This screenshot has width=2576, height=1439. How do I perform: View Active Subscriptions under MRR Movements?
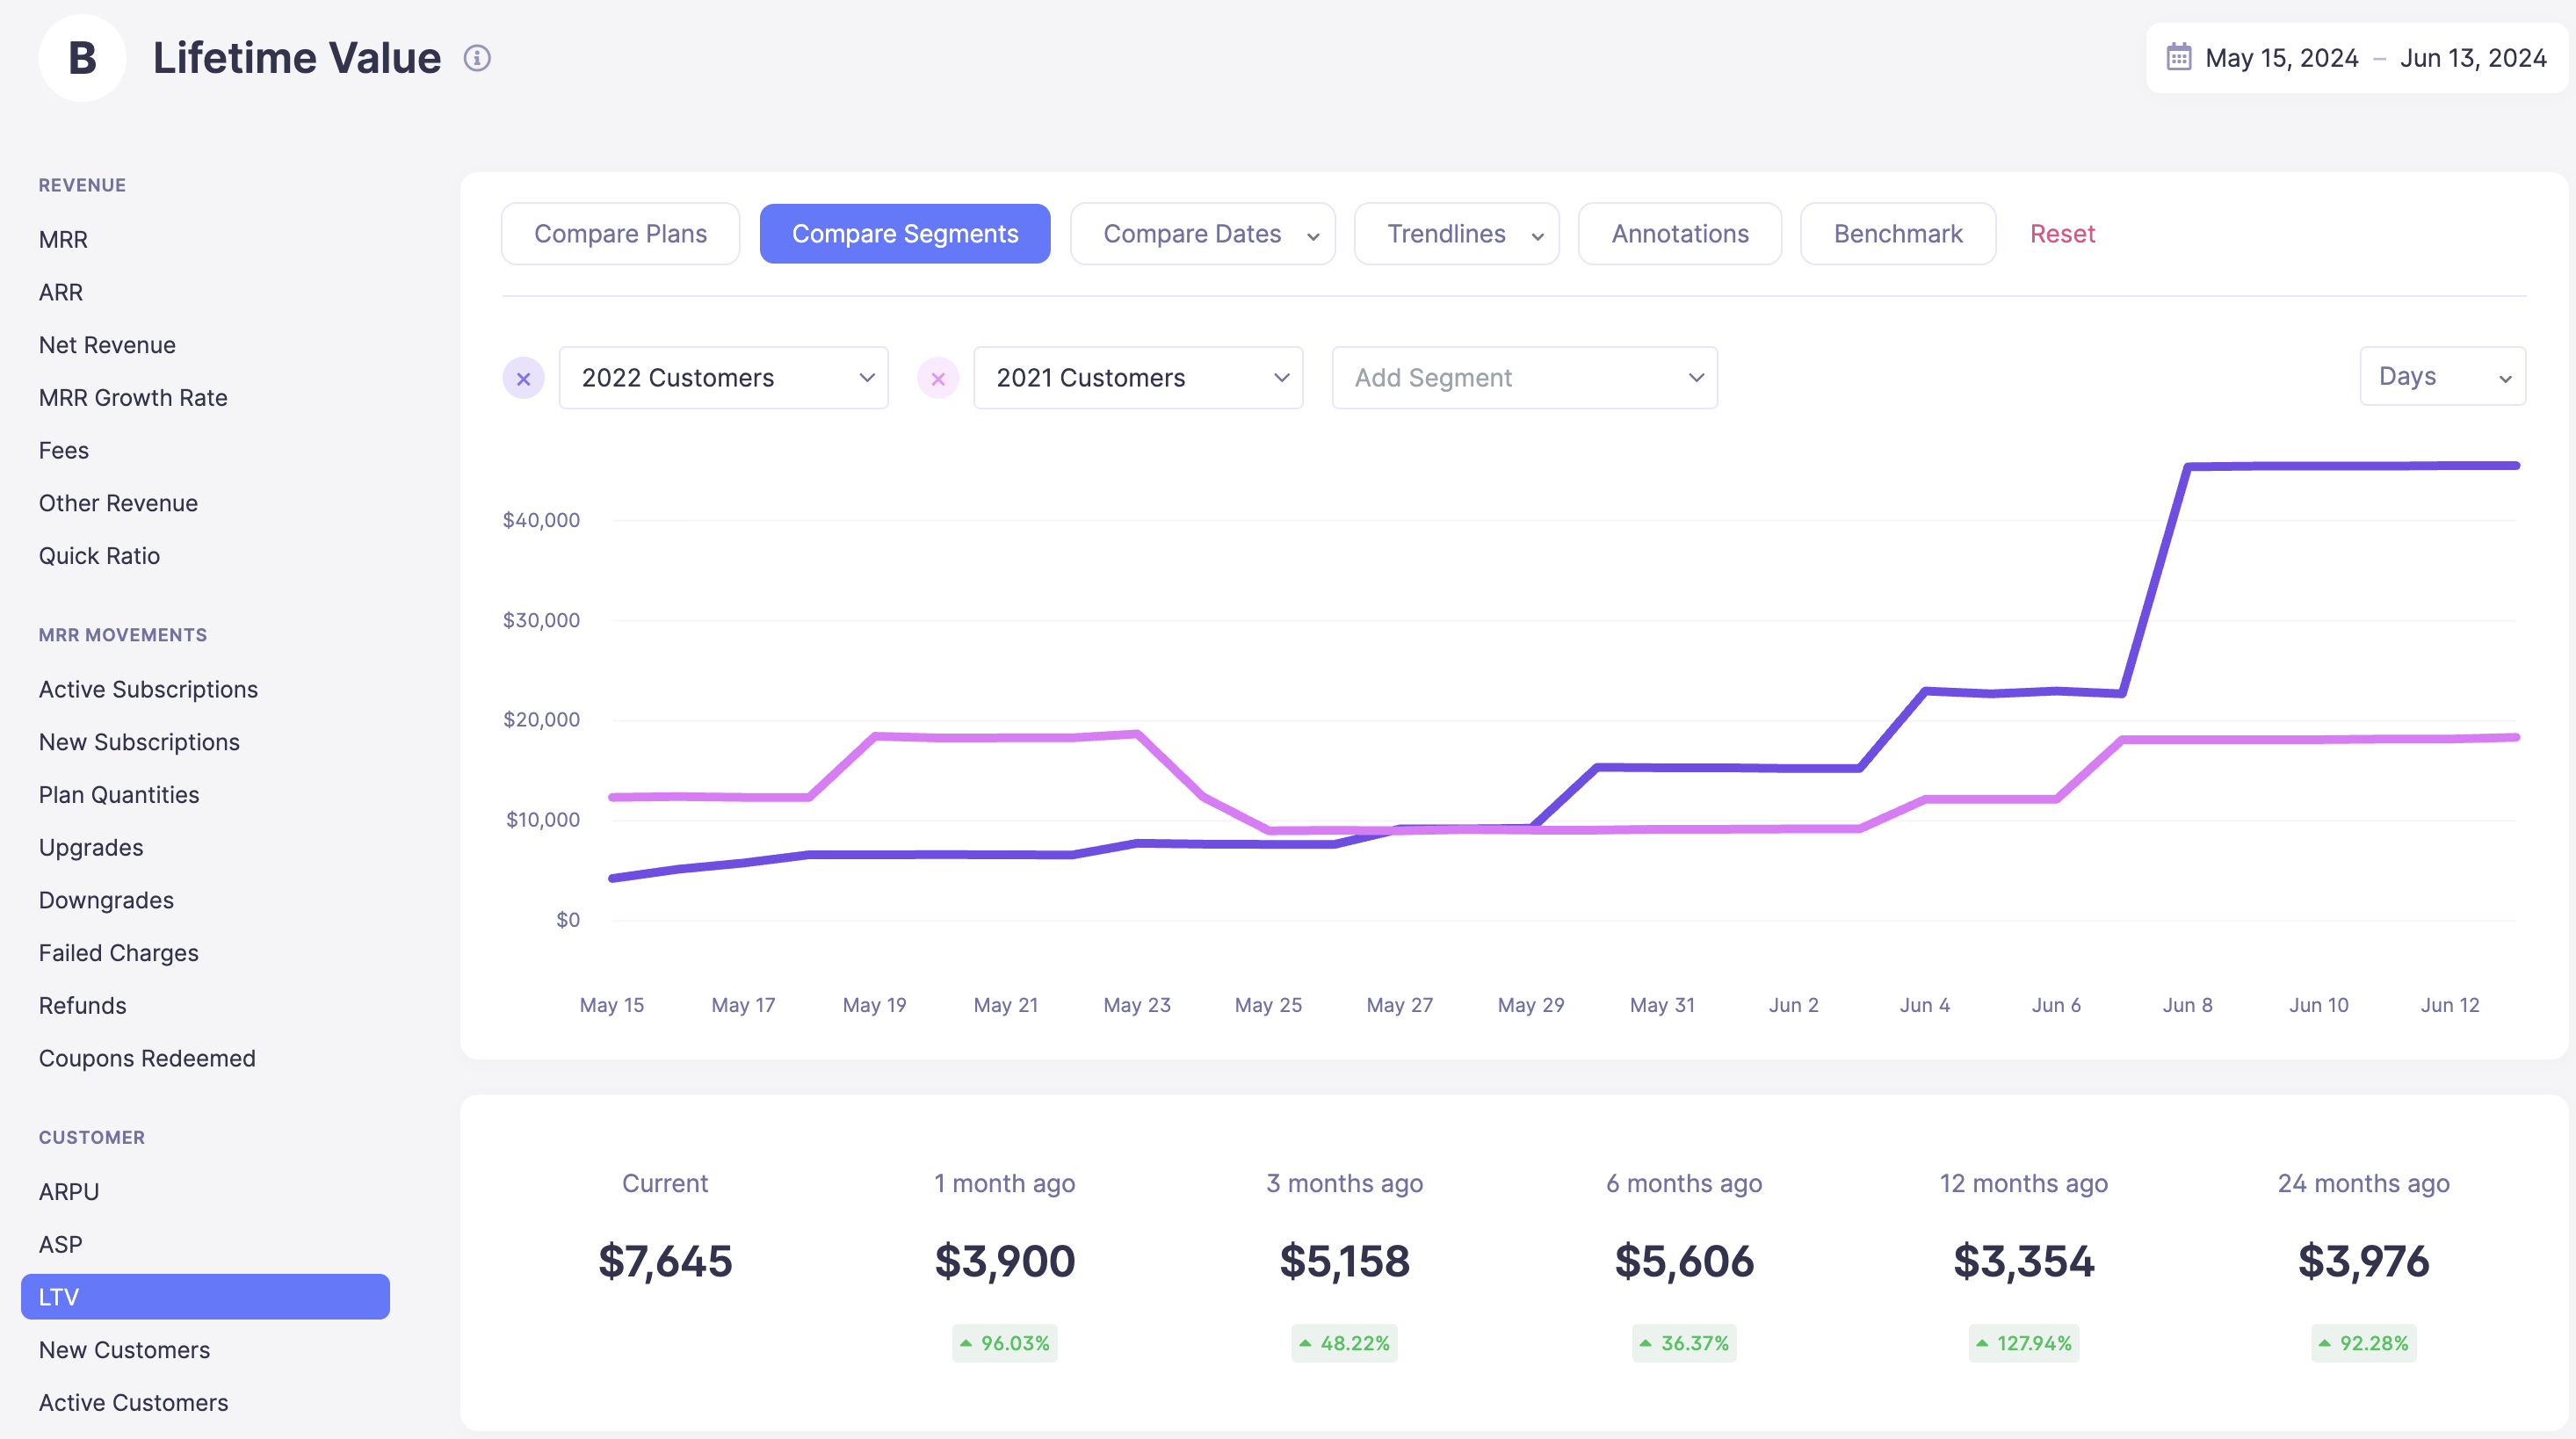point(148,689)
